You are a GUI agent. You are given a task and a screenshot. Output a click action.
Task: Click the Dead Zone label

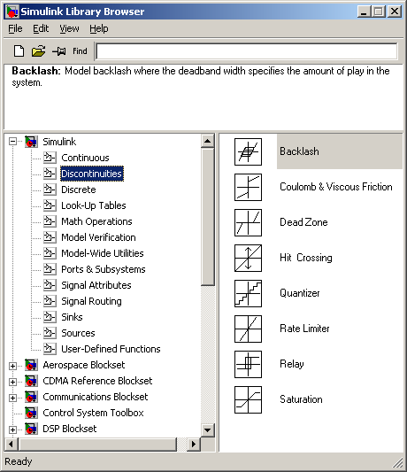point(303,222)
